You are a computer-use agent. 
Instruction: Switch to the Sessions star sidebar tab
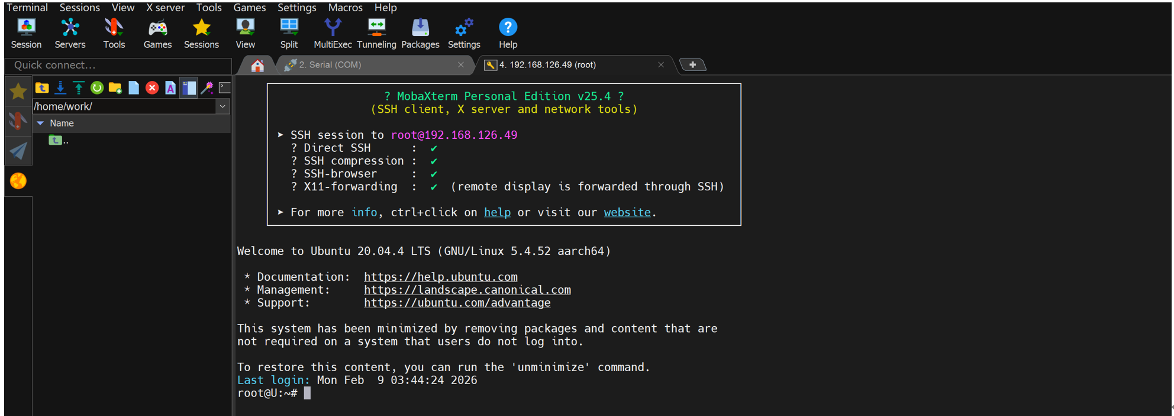coord(18,91)
